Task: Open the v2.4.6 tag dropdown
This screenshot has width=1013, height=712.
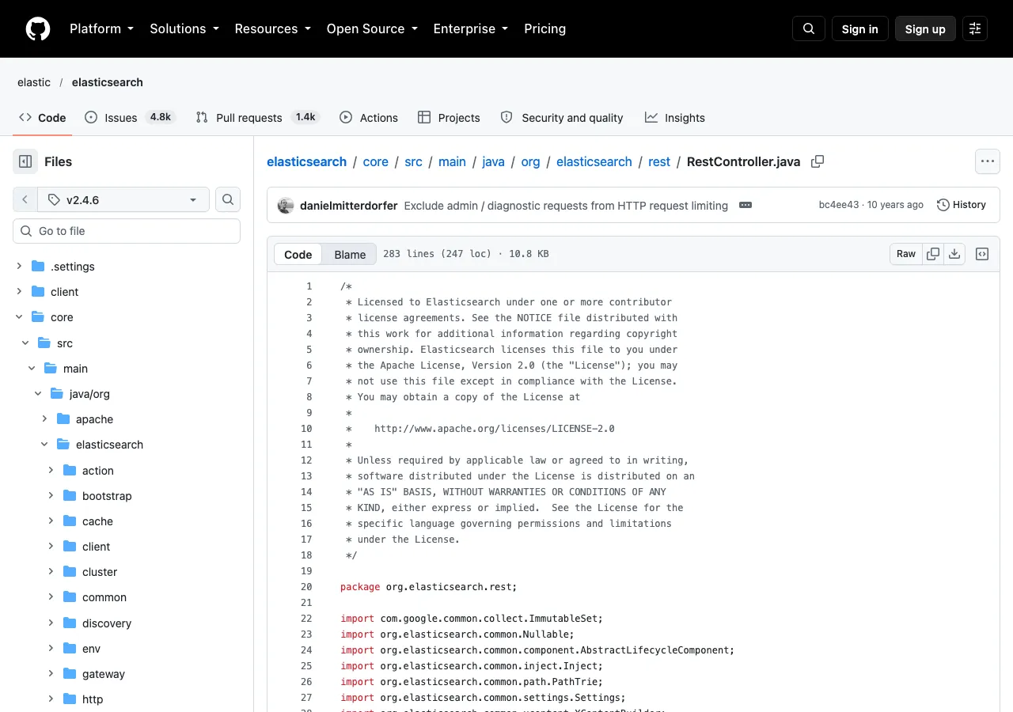Action: coord(123,200)
